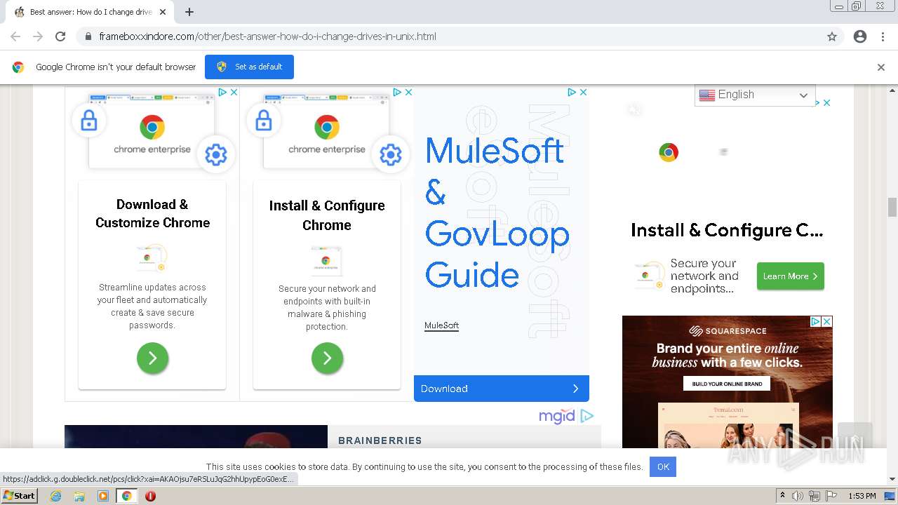
Task: Select the 'Best answer: How do I change drive' tab
Action: click(x=90, y=12)
